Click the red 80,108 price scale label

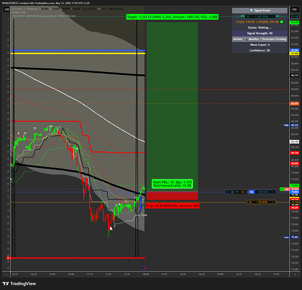(x=294, y=153)
